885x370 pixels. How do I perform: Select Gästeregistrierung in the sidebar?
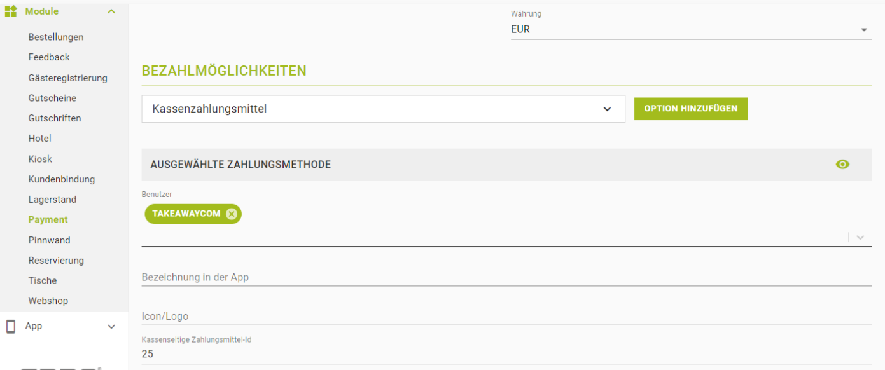tap(67, 78)
